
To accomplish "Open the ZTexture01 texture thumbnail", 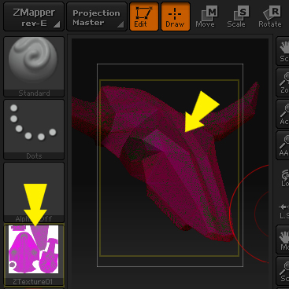I will [34, 254].
